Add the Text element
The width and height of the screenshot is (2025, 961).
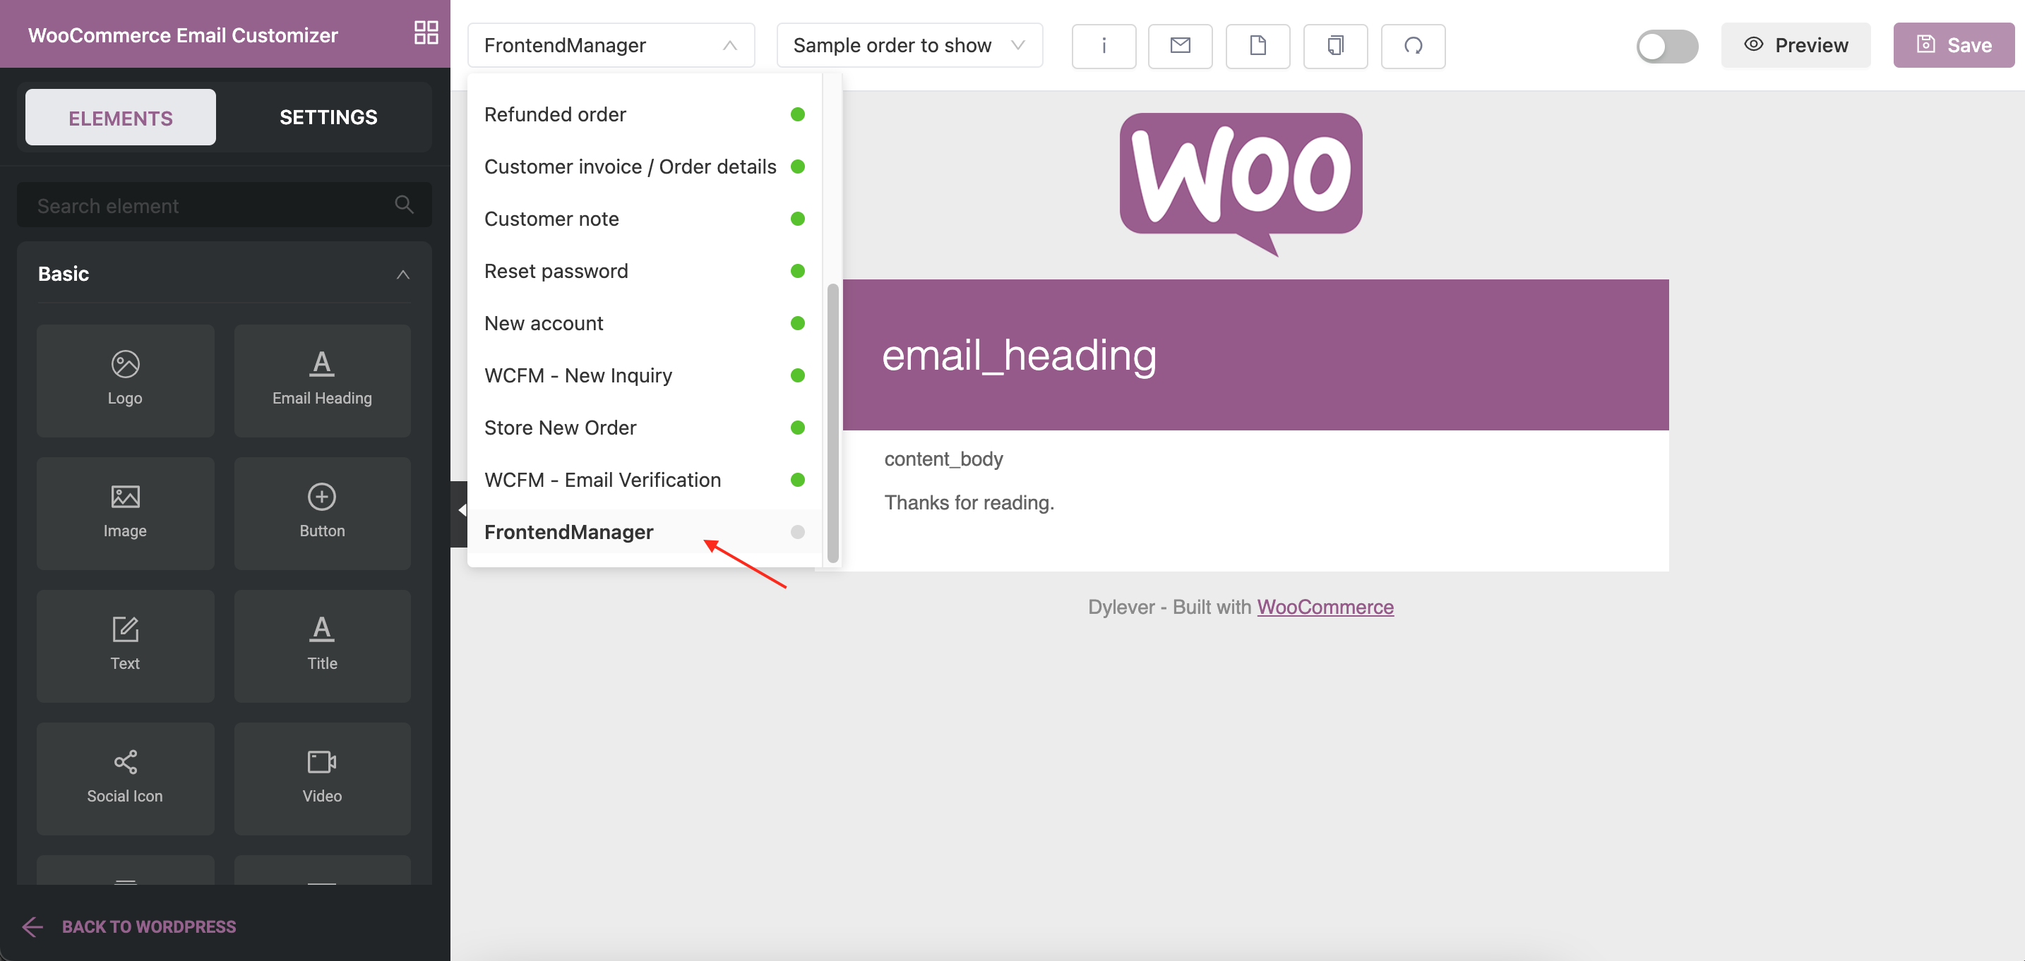click(125, 646)
